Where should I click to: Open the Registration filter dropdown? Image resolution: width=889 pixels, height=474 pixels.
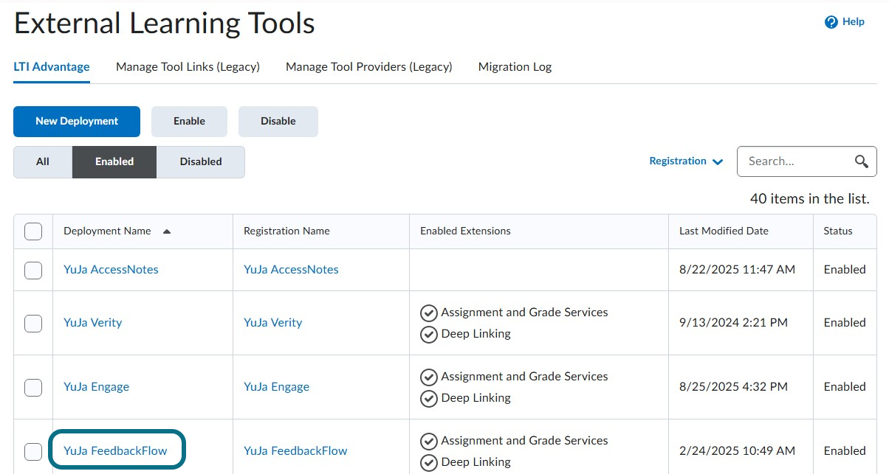point(686,161)
